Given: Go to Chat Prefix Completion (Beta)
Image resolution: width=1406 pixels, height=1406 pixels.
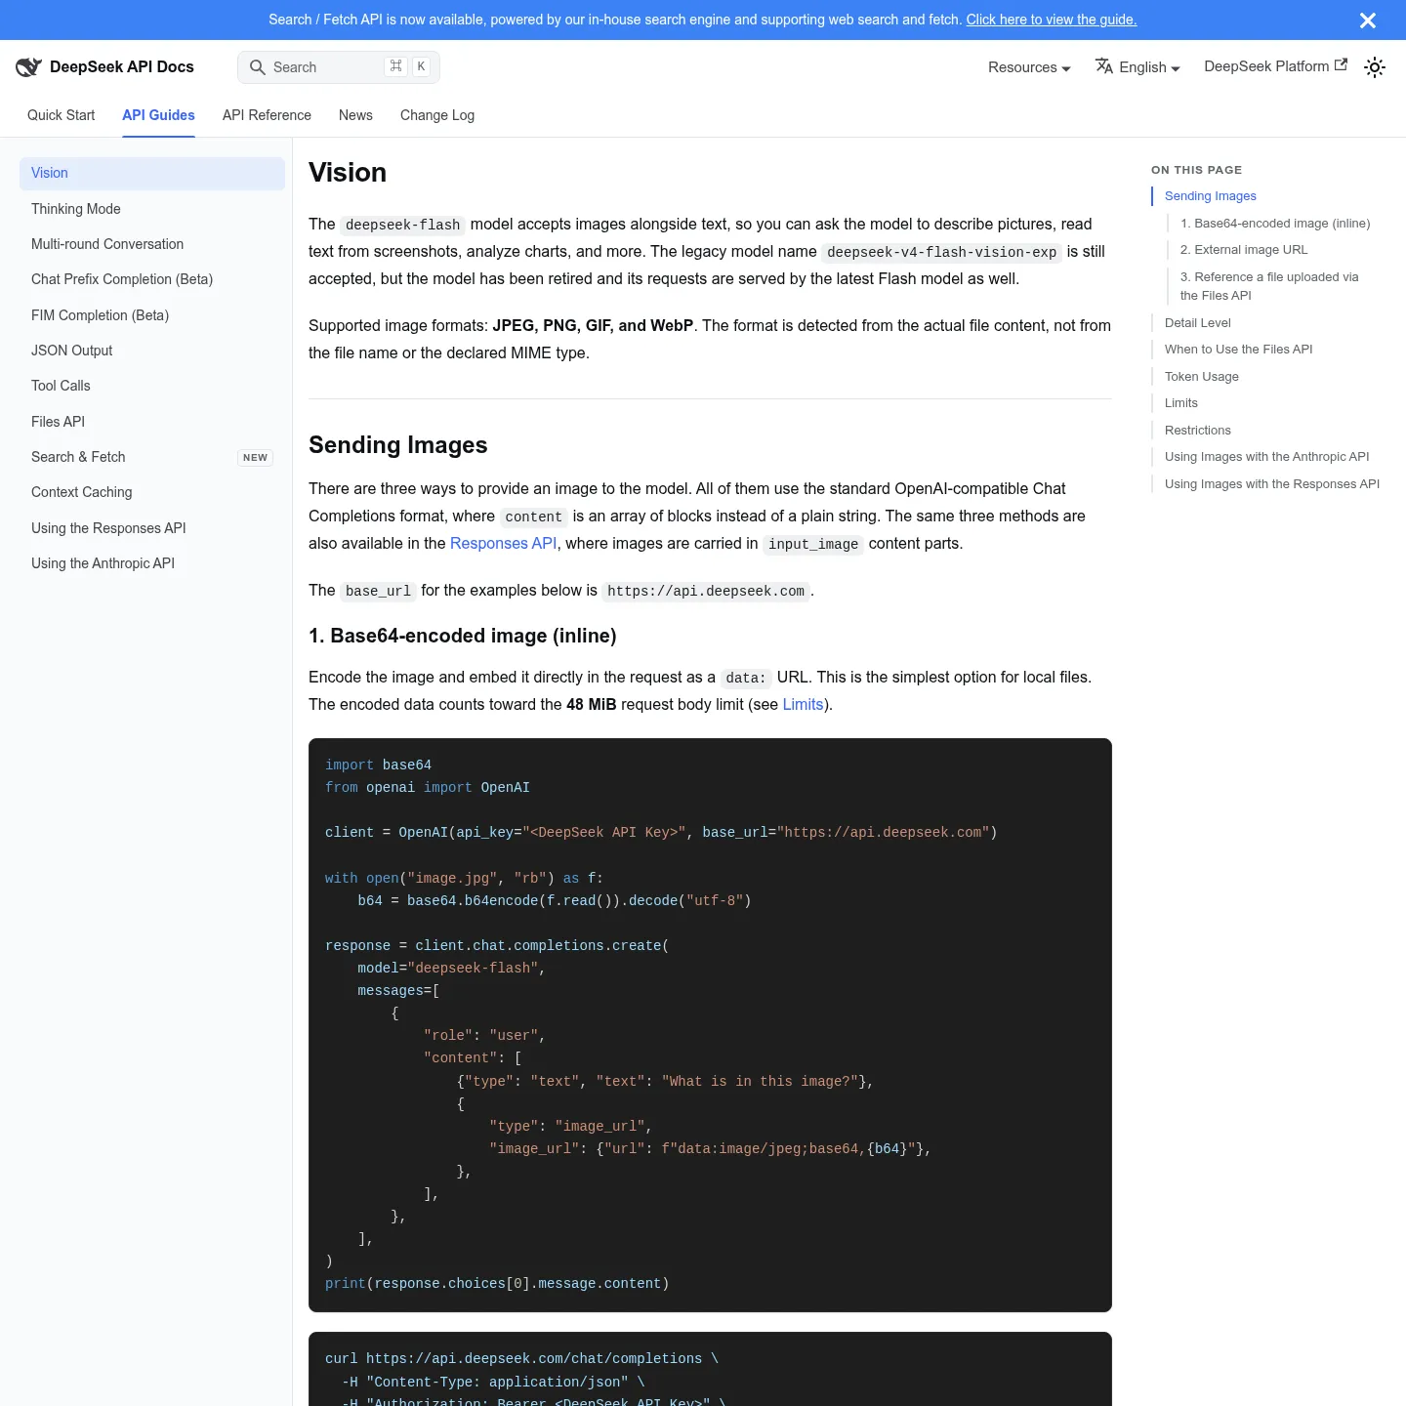Looking at the screenshot, I should (152, 279).
